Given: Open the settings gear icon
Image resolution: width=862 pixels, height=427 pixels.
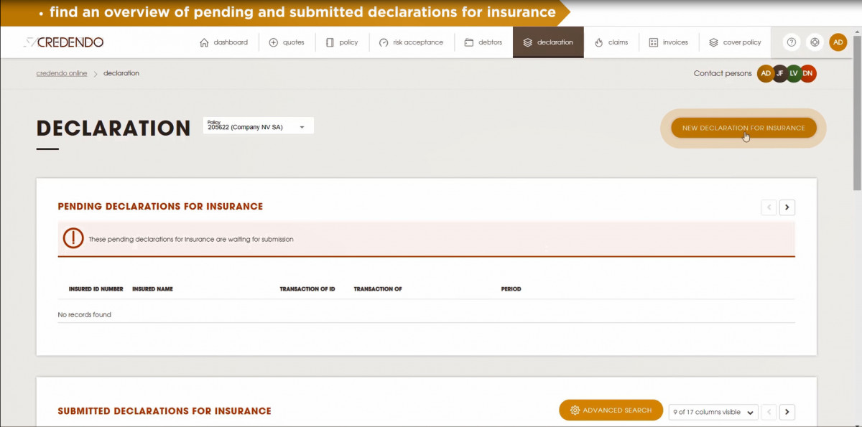Looking at the screenshot, I should coord(815,42).
